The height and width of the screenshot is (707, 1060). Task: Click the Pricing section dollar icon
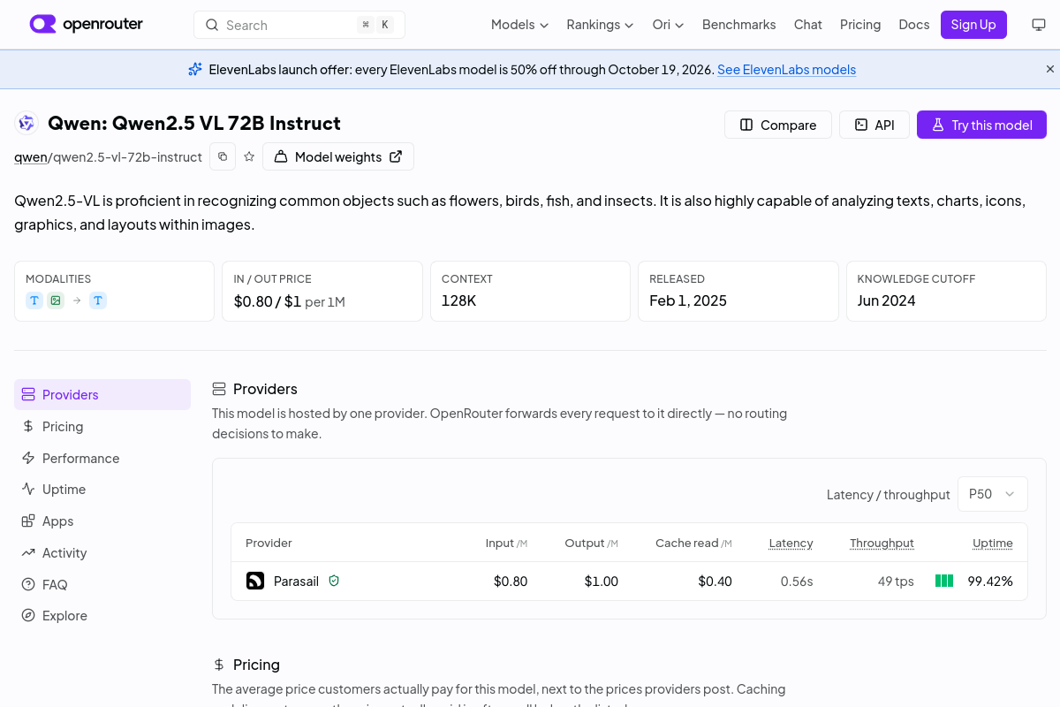(219, 665)
